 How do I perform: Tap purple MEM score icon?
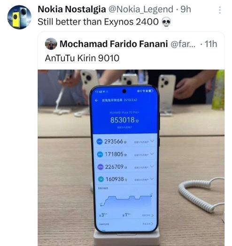101,167
